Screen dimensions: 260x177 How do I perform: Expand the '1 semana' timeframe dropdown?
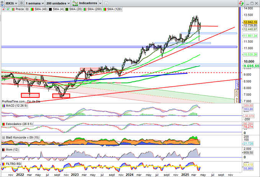point(35,3)
